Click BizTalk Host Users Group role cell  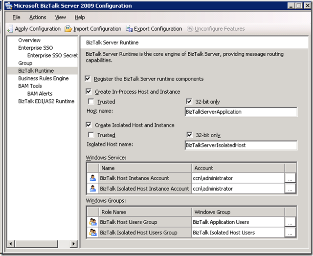[145, 222]
